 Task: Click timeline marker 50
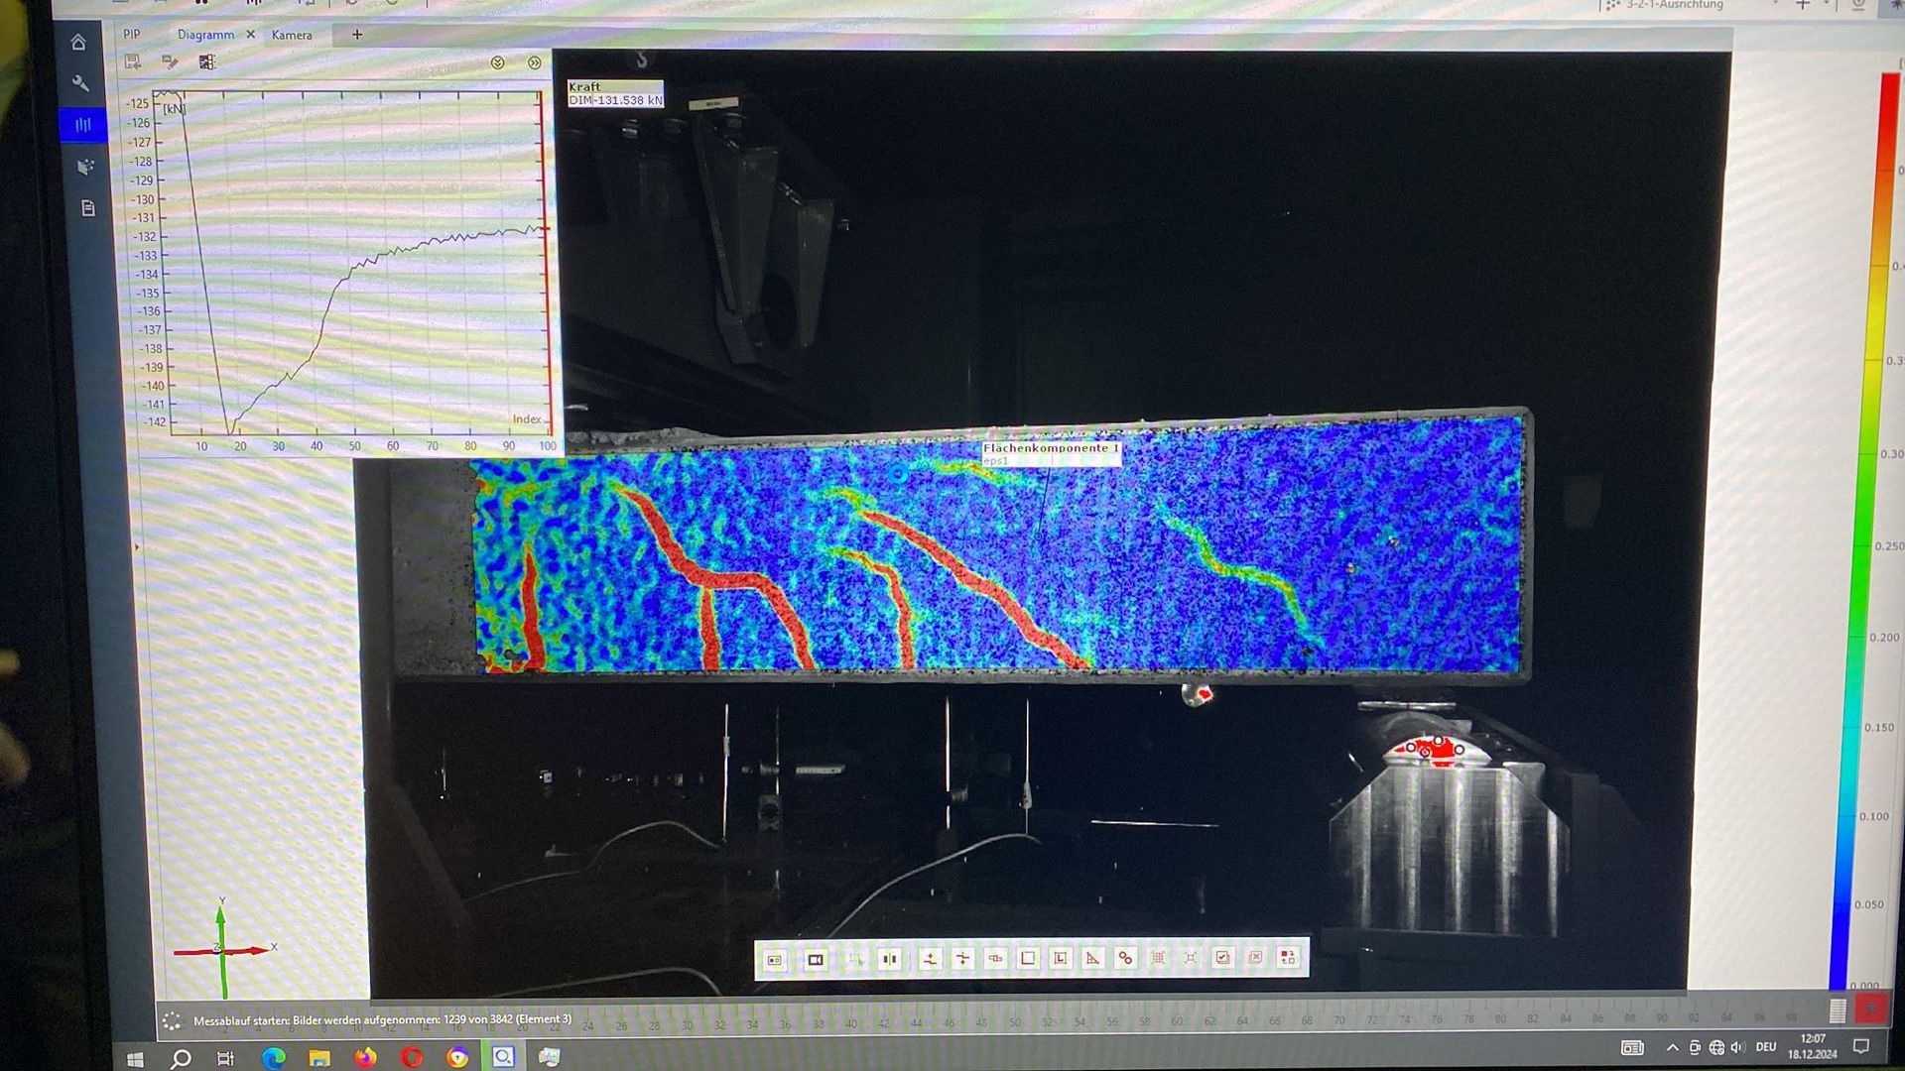coord(1014,1022)
